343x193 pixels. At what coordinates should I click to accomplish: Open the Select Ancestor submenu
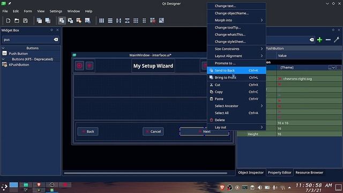coord(236,106)
